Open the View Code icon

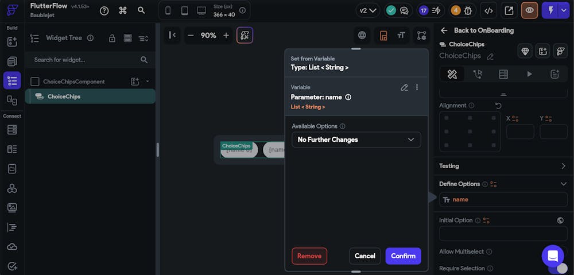tap(488, 10)
